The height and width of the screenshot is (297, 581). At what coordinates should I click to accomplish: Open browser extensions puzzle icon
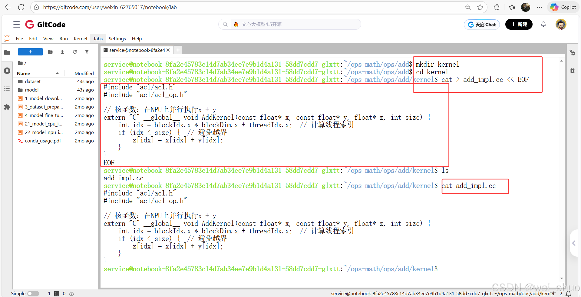pos(497,7)
